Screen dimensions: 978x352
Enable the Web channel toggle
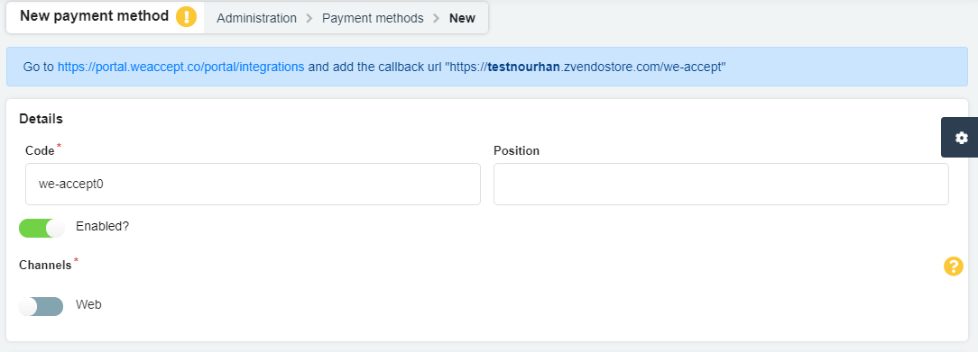(x=42, y=307)
